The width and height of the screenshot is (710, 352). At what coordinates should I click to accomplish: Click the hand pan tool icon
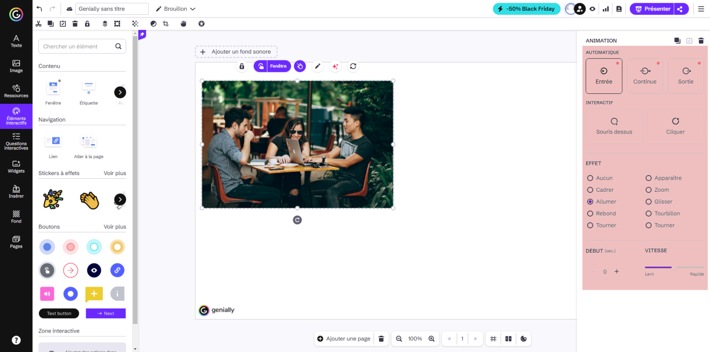click(184, 24)
